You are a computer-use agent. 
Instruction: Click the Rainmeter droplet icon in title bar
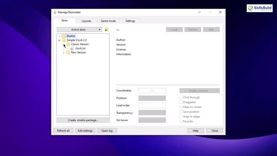55,12
